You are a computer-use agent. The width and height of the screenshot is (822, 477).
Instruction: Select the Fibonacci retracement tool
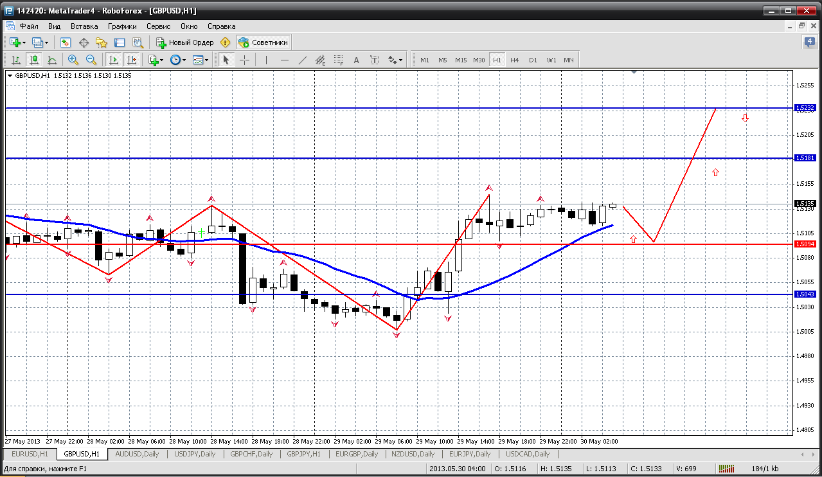(339, 60)
